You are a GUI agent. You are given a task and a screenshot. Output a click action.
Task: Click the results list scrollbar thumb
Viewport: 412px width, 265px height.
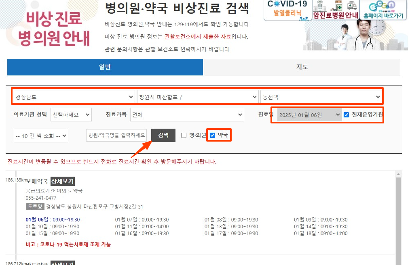pos(398,220)
